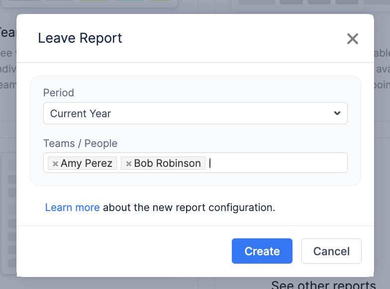
Task: Focus the Teams / People input field
Action: point(276,163)
